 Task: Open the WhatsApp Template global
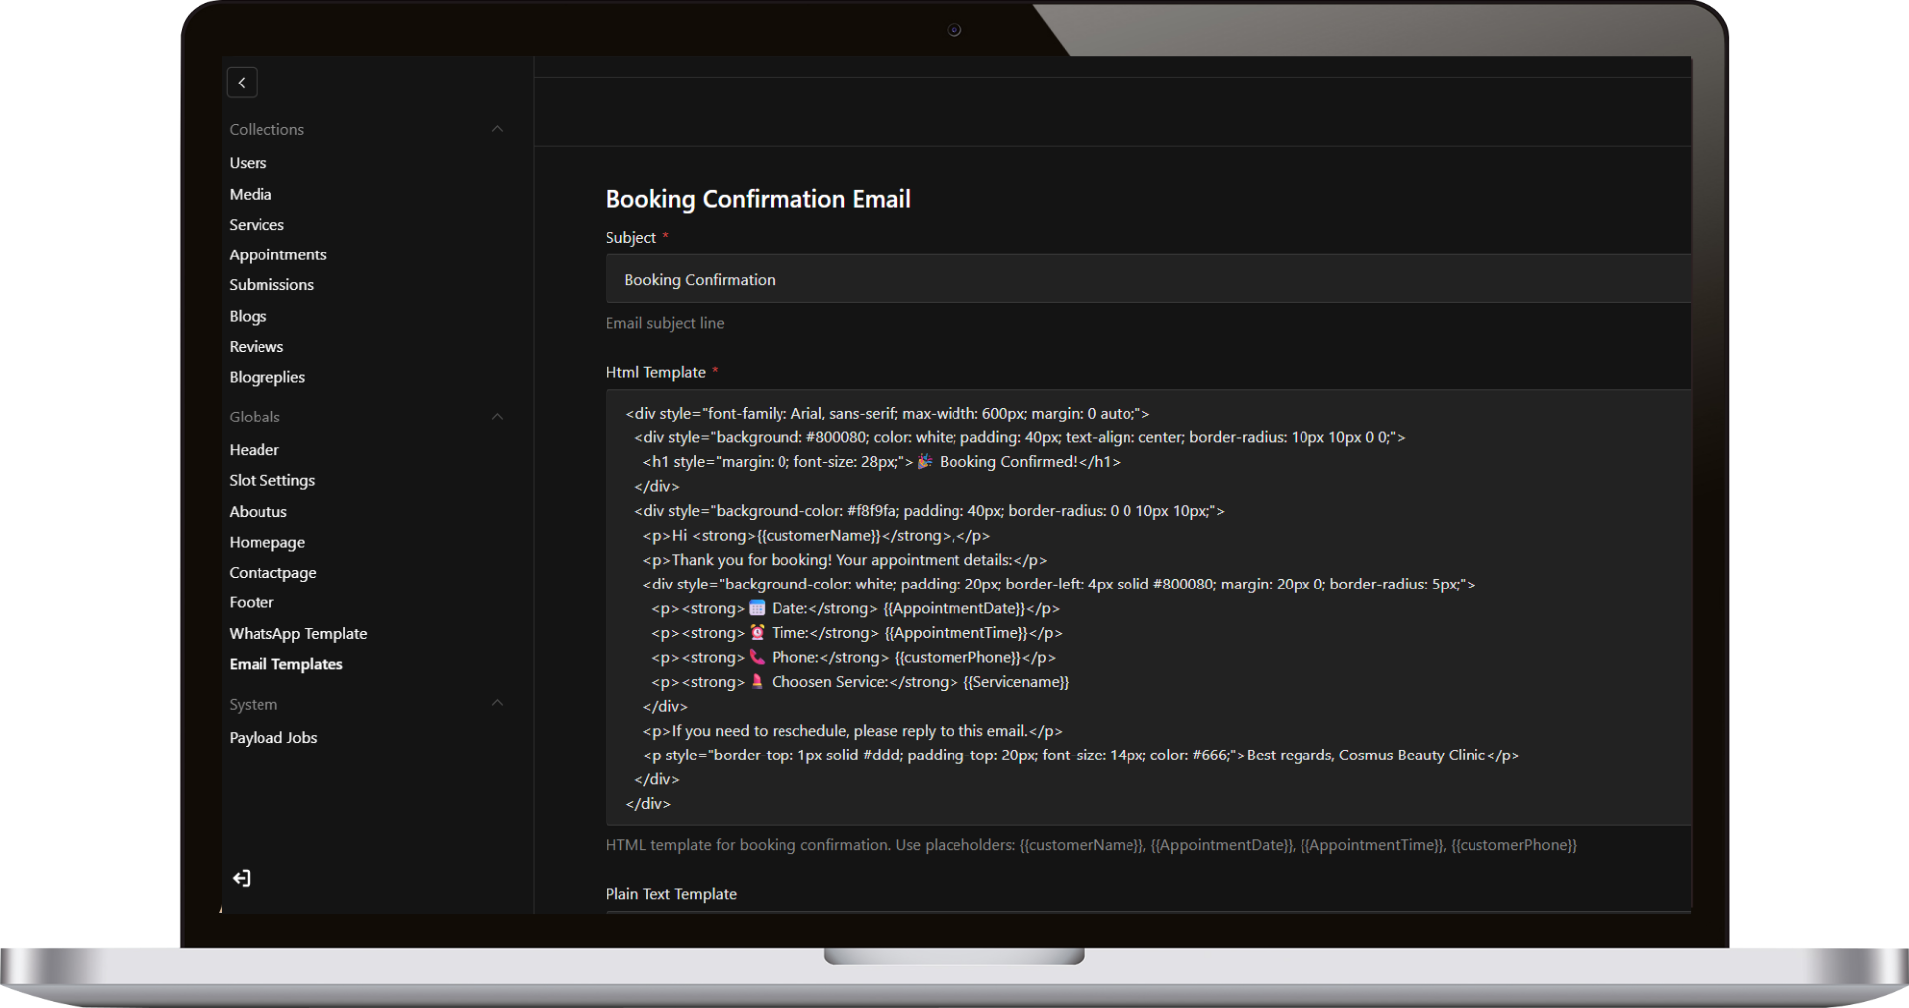[x=298, y=633]
